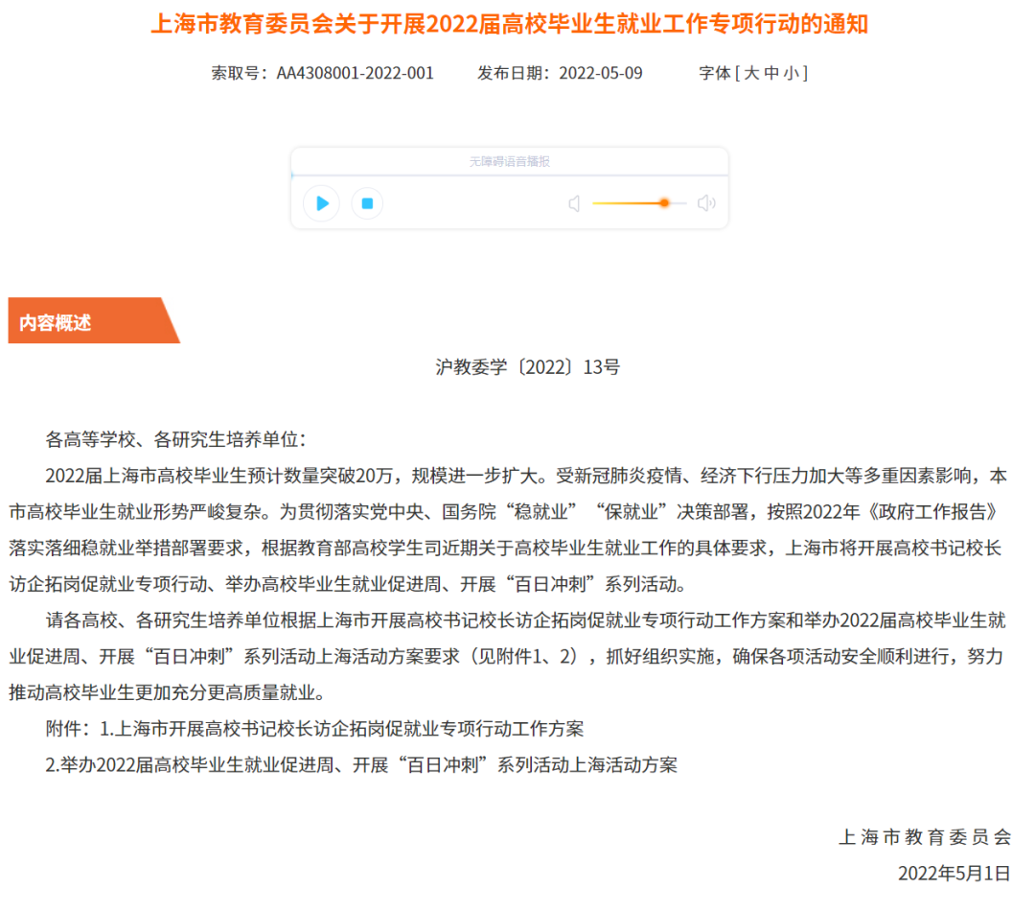Click the orange notice title heading
The height and width of the screenshot is (912, 1035).
pos(510,24)
